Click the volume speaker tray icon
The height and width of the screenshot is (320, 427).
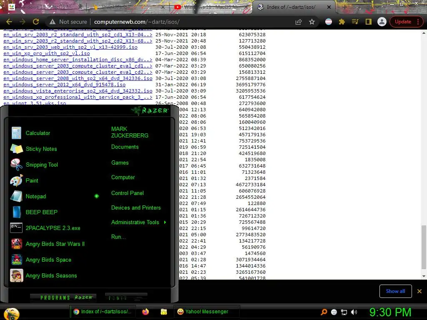(354, 312)
